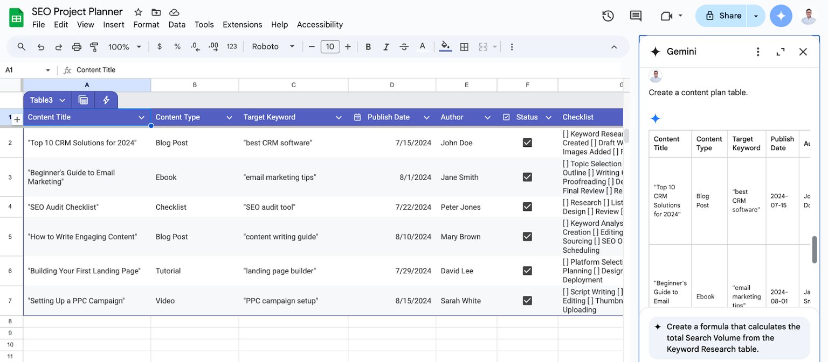This screenshot has width=828, height=362.
Task: Click the suggested prompt about total Search Volume formula
Action: pyautogui.click(x=729, y=338)
